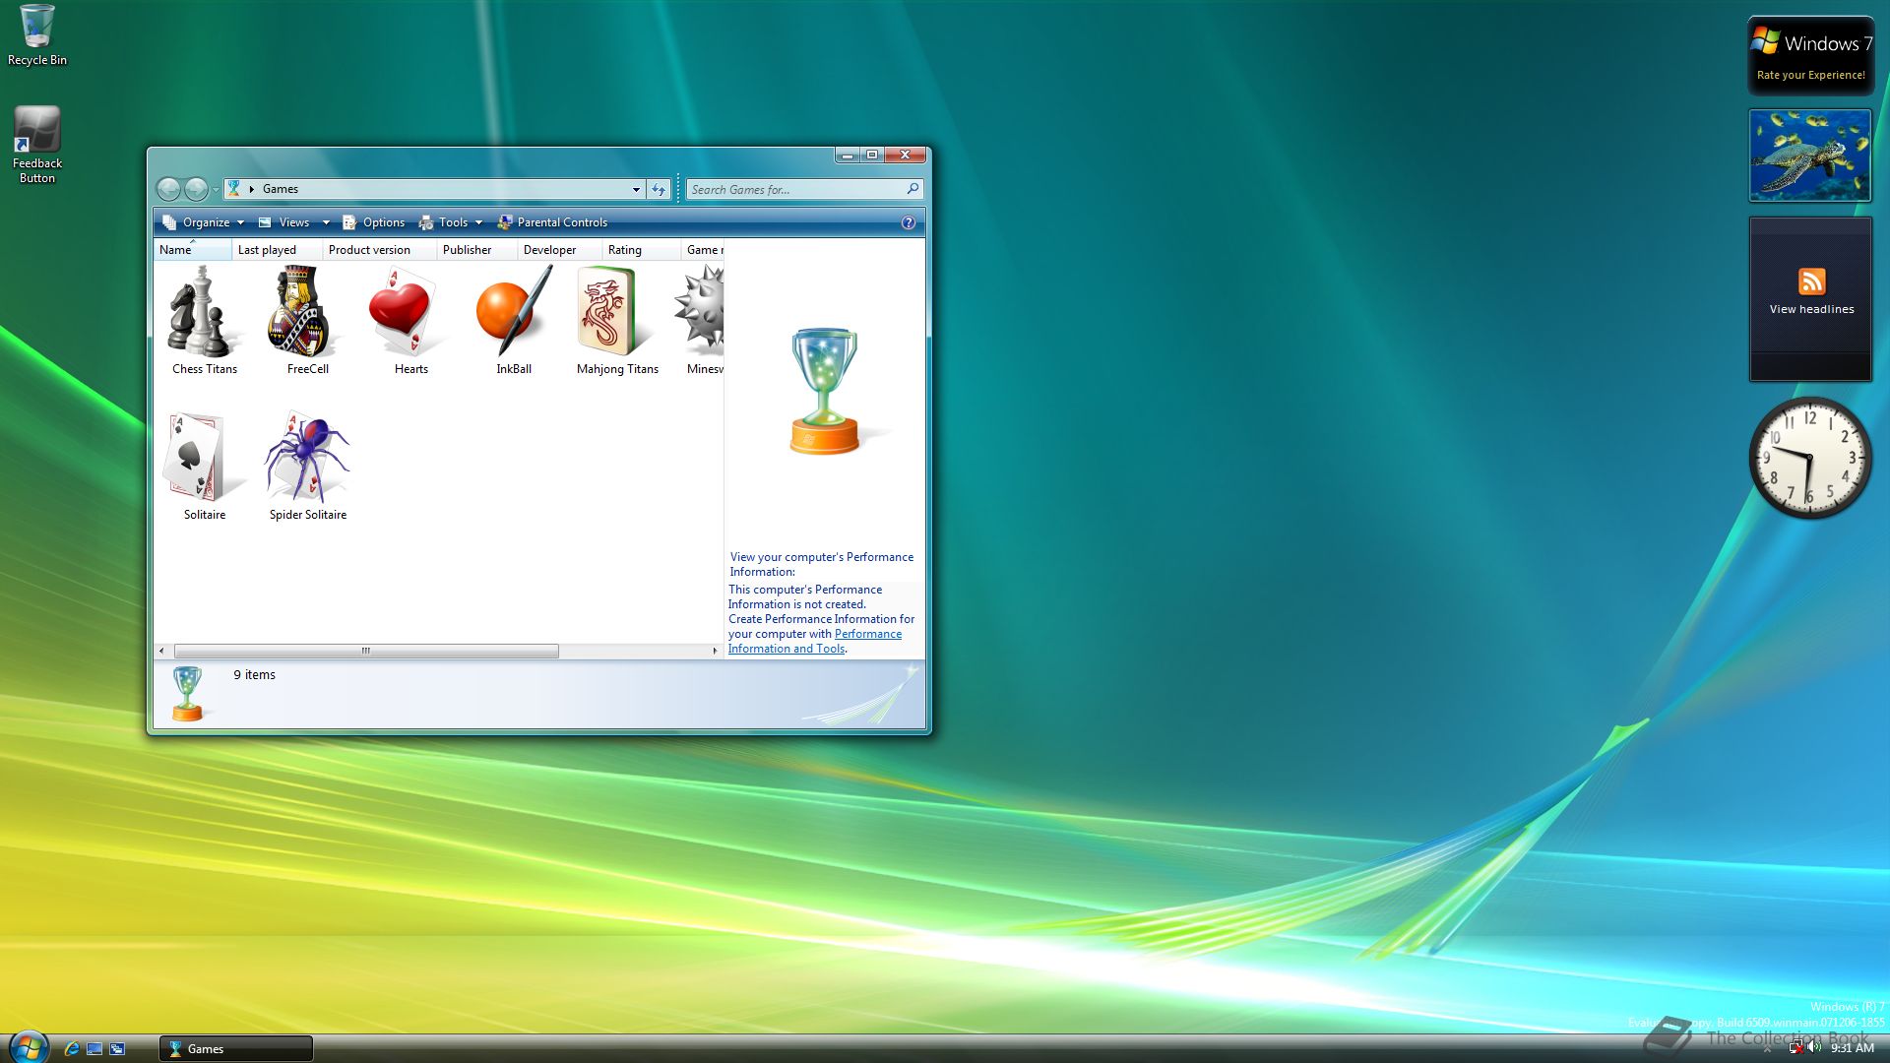Click the volume speaker tray icon
The height and width of the screenshot is (1063, 1890).
tap(1814, 1048)
